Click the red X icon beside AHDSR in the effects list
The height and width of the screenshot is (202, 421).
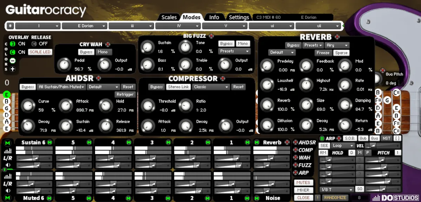tap(295, 142)
